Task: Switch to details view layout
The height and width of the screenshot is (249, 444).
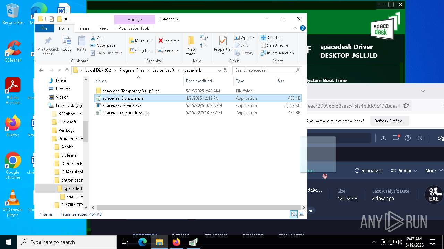Action: click(294, 214)
